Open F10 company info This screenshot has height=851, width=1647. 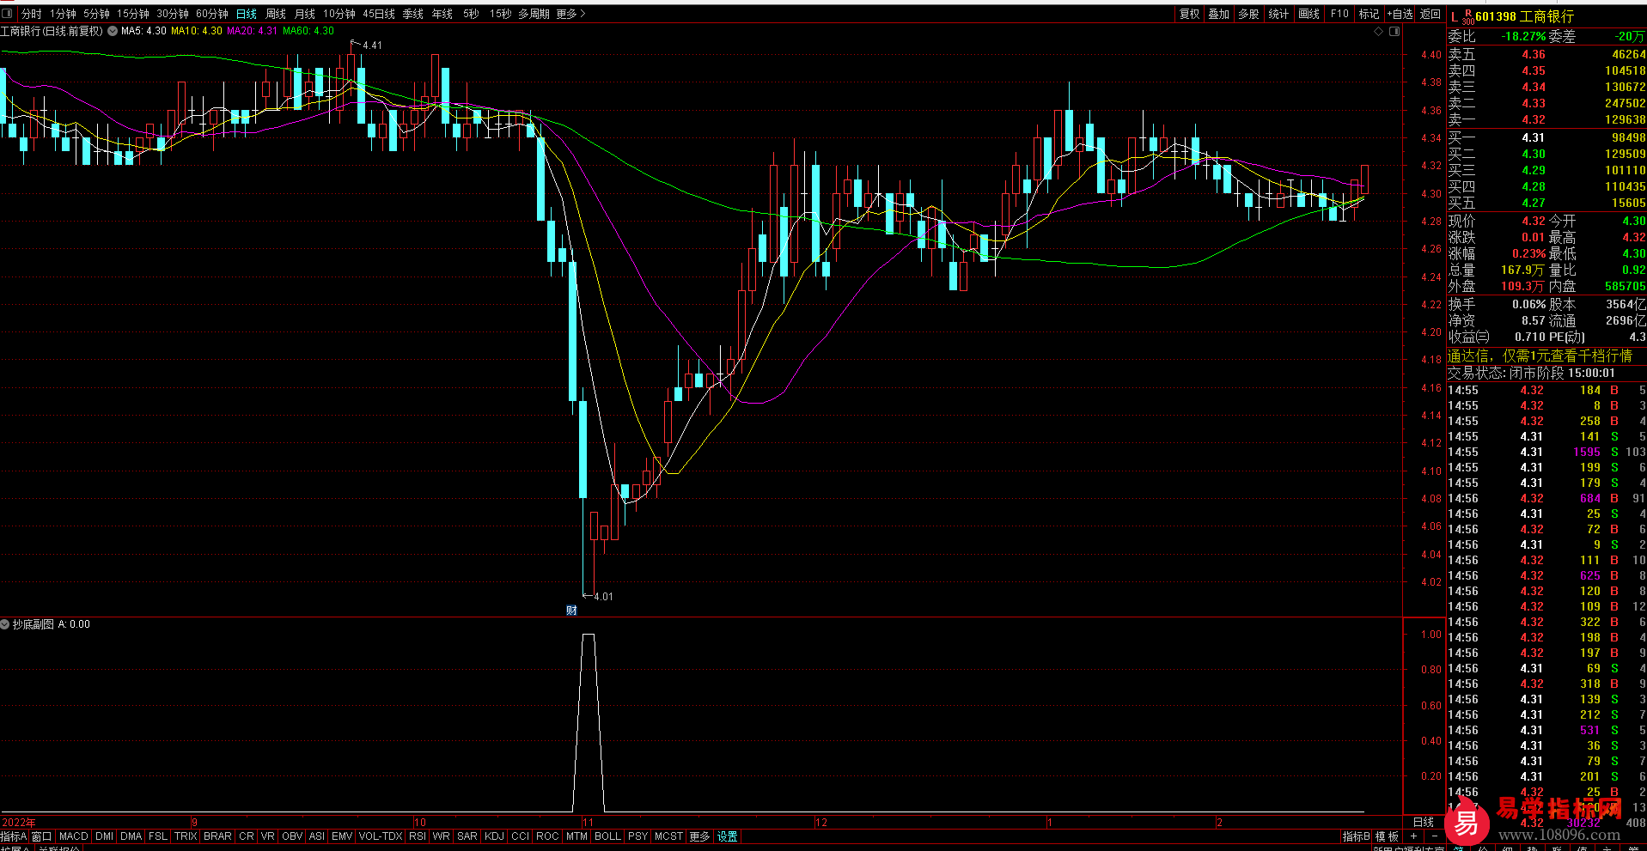click(1339, 14)
